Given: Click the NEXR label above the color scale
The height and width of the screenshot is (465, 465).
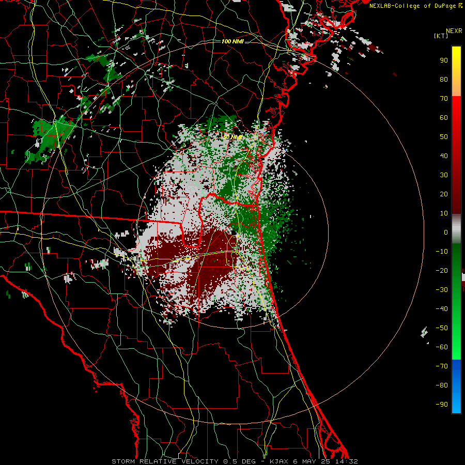Looking at the screenshot, I should [454, 31].
